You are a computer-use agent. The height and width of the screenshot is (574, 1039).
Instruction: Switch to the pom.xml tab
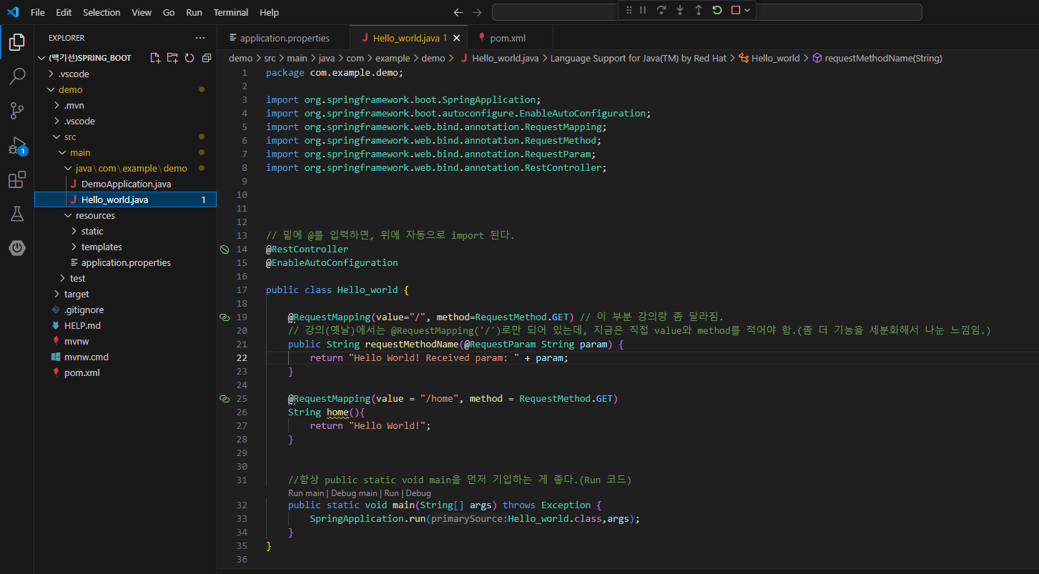pos(508,38)
